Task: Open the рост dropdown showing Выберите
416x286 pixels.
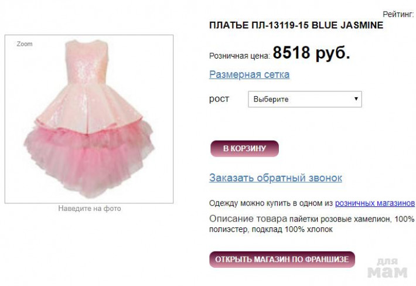Action: click(305, 99)
